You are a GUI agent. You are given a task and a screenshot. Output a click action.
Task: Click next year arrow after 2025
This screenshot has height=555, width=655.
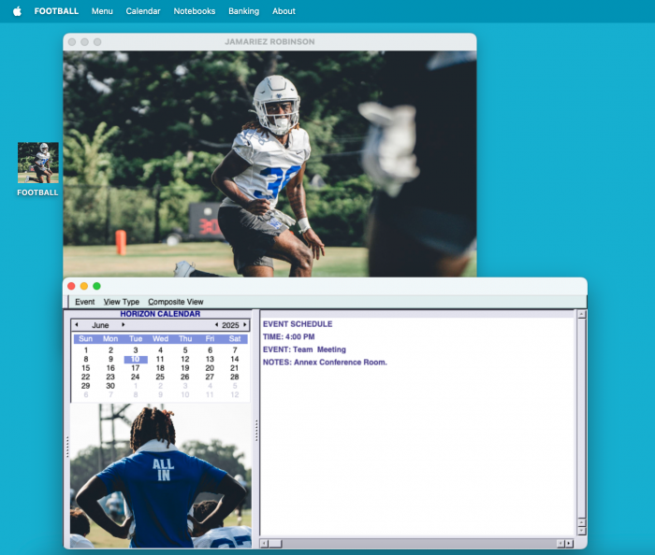tap(245, 325)
